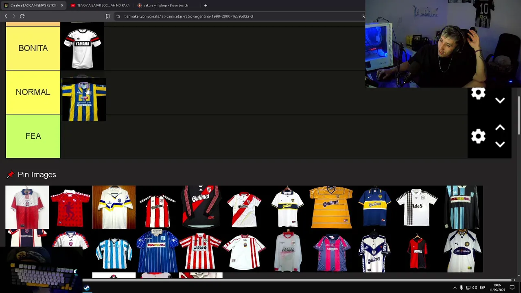Pick the yellow Quilmes jersey thumbnail
Viewport: 521px width, 293px height.
click(x=331, y=207)
